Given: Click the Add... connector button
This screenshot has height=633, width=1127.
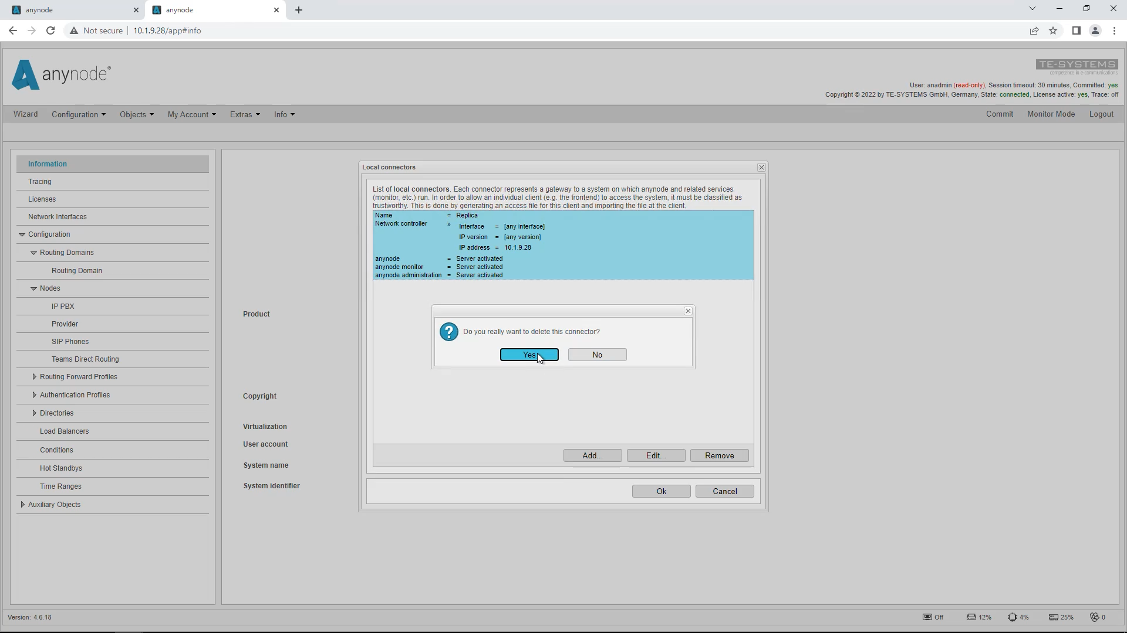Looking at the screenshot, I should [592, 455].
